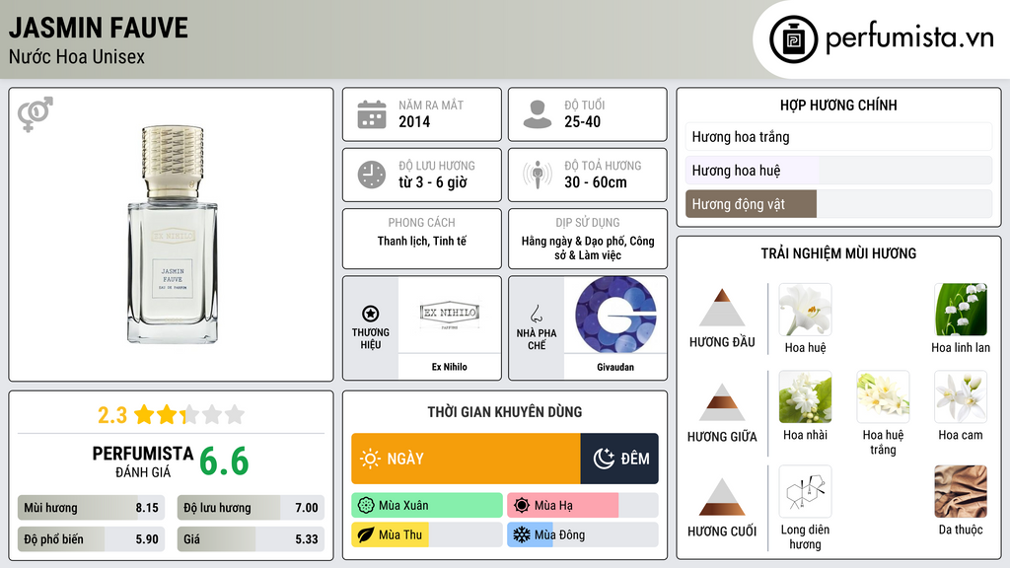Viewport: 1010px width, 568px height.
Task: Click the unisex gender symbol icon
Action: 36,114
